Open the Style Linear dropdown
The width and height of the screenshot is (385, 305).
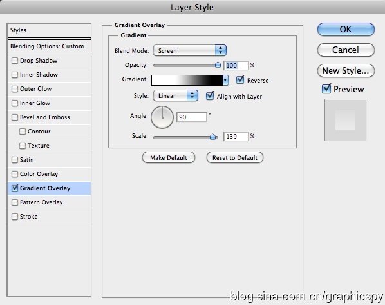176,95
